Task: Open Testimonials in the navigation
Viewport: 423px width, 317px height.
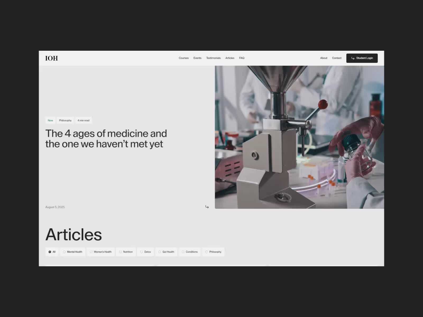Action: coord(213,58)
